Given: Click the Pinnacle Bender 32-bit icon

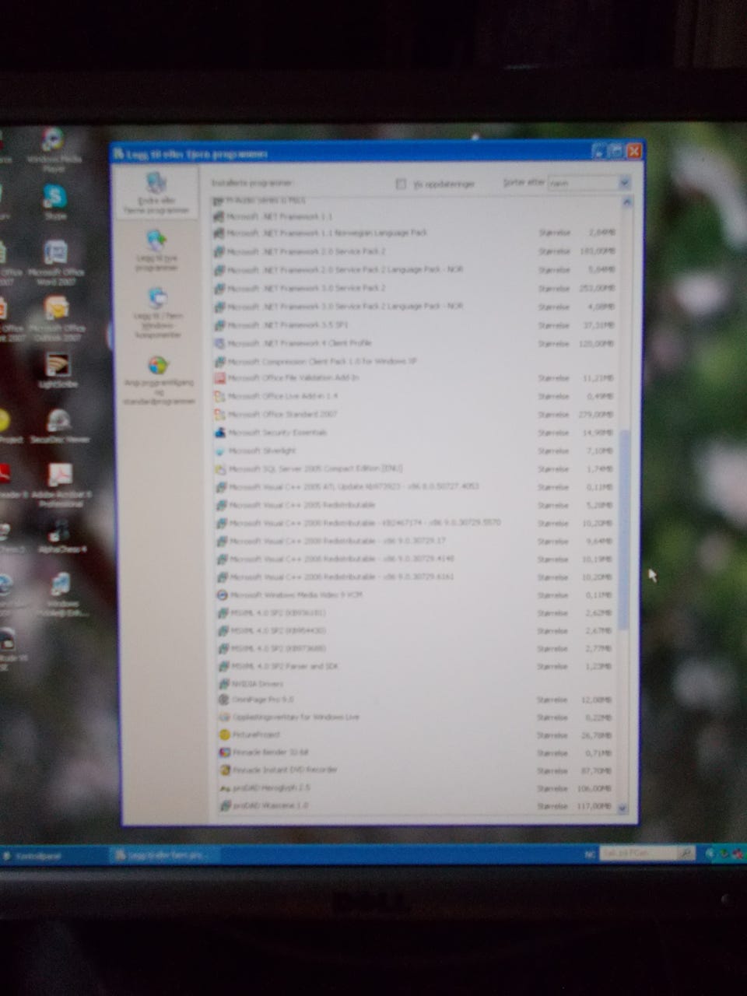Looking at the screenshot, I should click(x=224, y=752).
